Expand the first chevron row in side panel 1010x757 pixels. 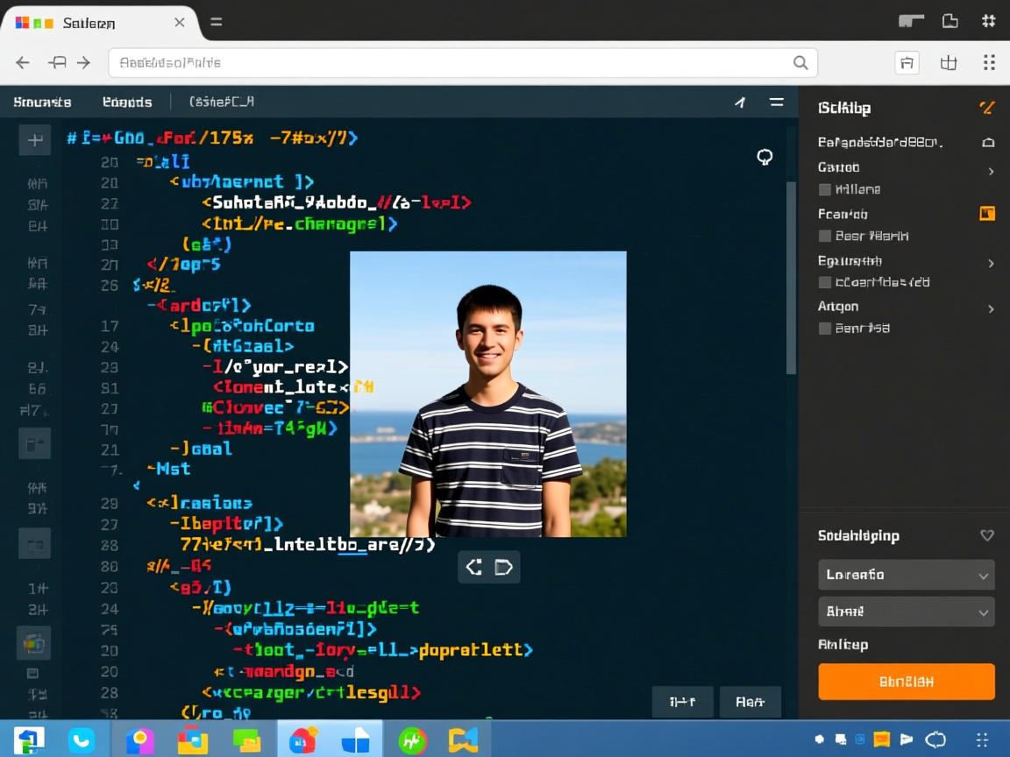[x=991, y=172]
